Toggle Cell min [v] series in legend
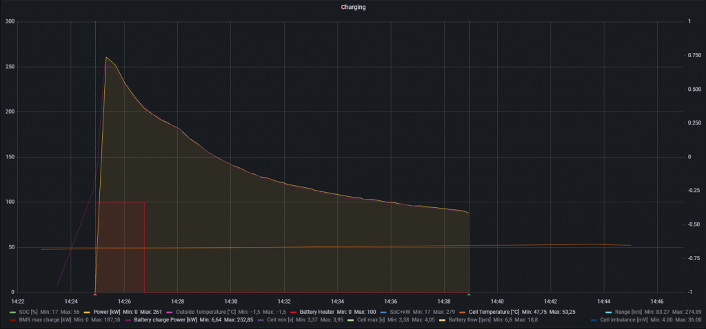This screenshot has height=329, width=706. (x=276, y=320)
